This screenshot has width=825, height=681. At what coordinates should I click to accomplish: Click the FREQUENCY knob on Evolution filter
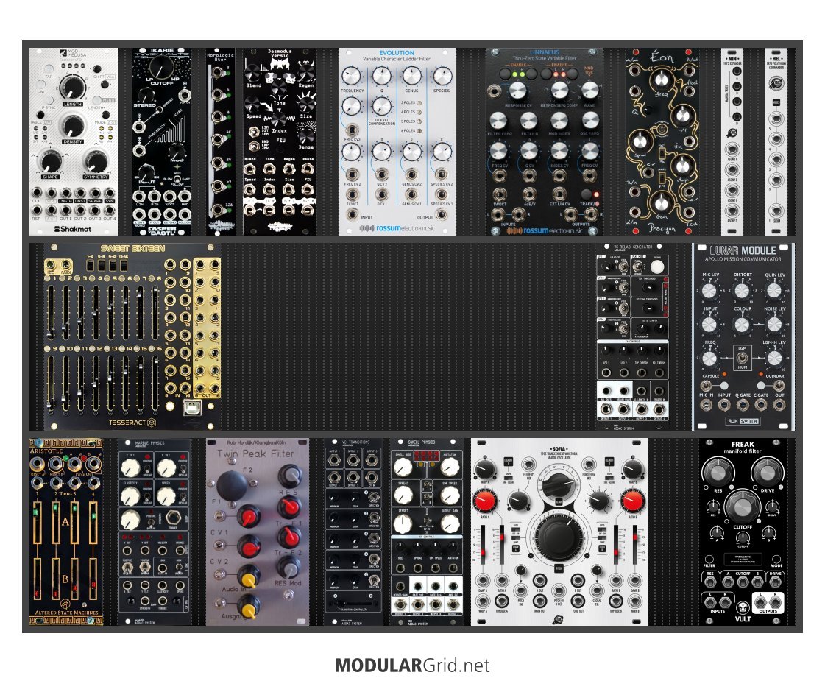click(351, 77)
